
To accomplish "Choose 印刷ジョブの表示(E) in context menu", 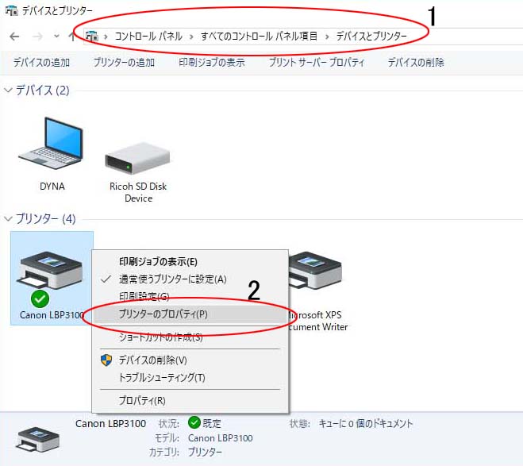I will [158, 261].
